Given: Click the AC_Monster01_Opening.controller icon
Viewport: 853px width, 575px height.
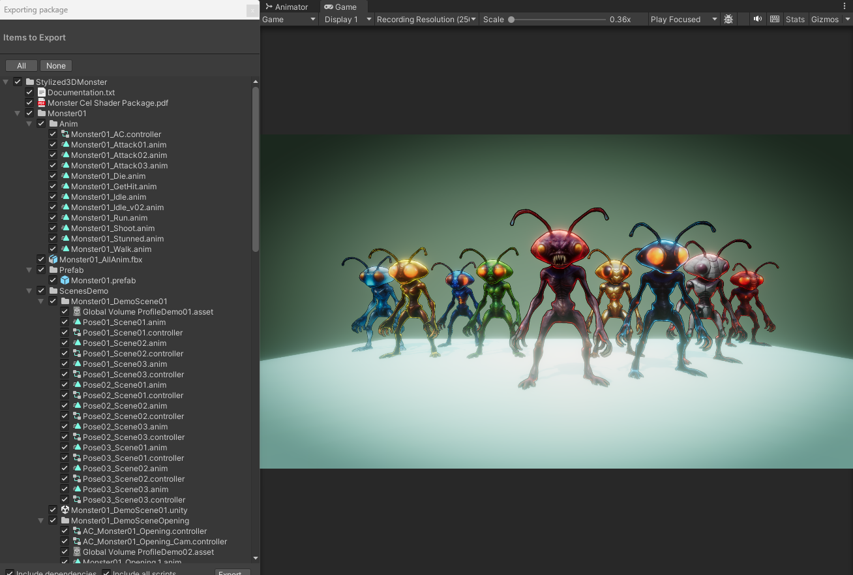Looking at the screenshot, I should [x=77, y=531].
